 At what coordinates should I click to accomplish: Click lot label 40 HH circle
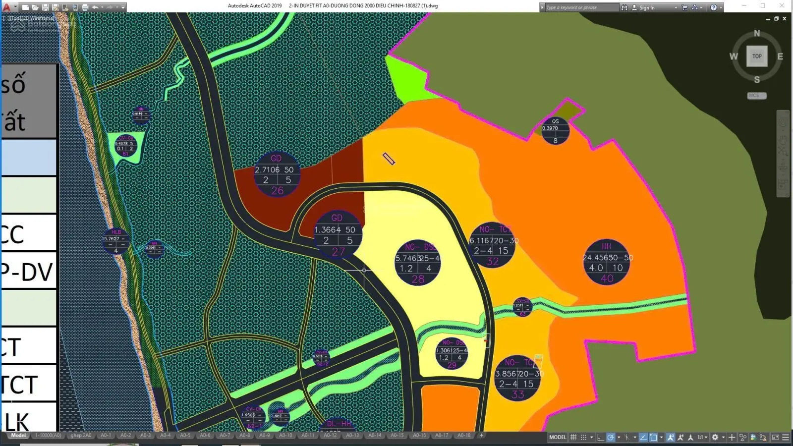point(607,262)
